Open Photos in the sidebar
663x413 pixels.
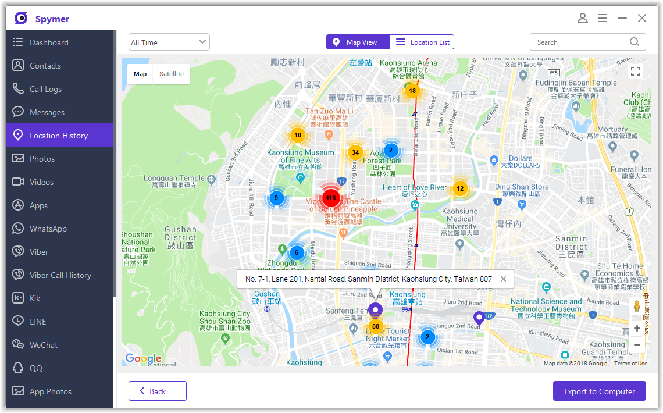(60, 159)
